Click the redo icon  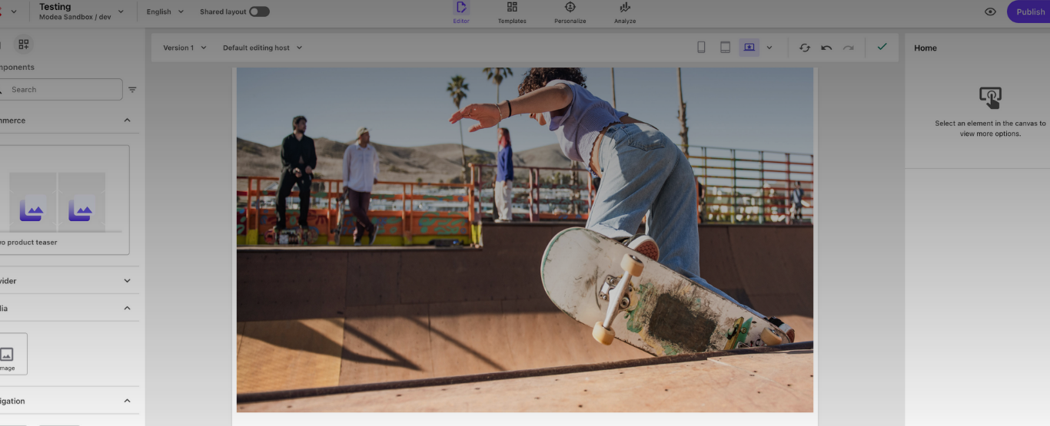[x=849, y=48]
